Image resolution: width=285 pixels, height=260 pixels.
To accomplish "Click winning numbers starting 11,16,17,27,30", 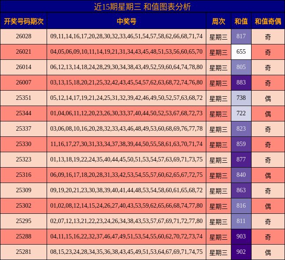I will (126, 144).
